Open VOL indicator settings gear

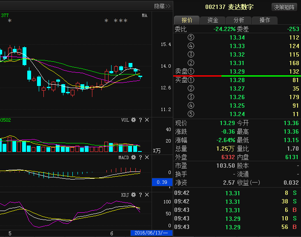(133, 120)
